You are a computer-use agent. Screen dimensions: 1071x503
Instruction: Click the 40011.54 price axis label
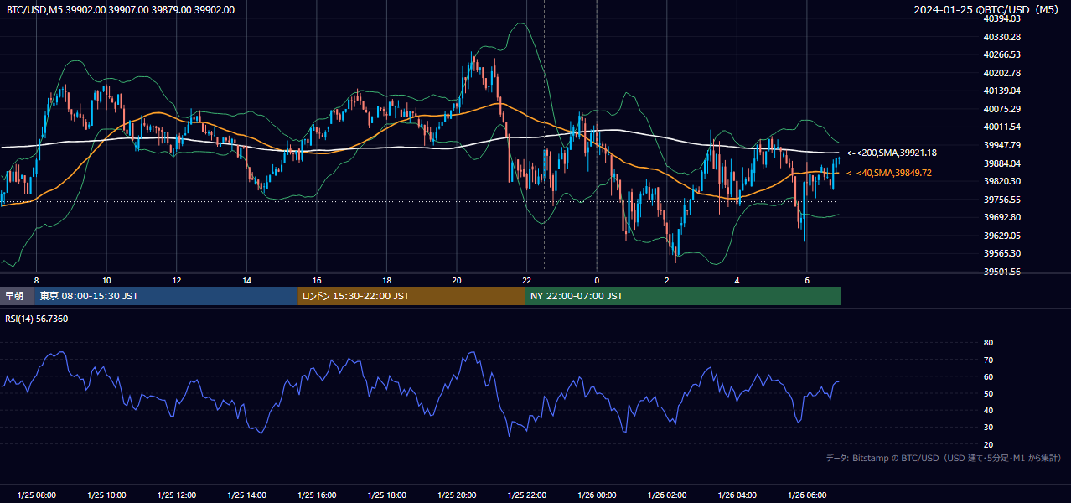(x=1002, y=127)
